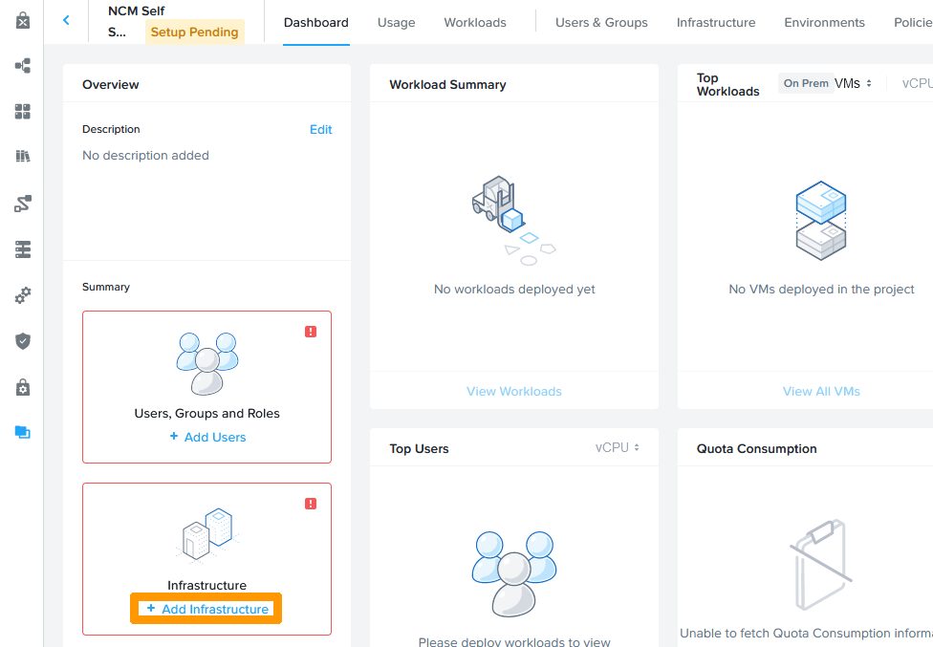Open the library books icon in the sidebar
This screenshot has width=933, height=647.
click(23, 157)
